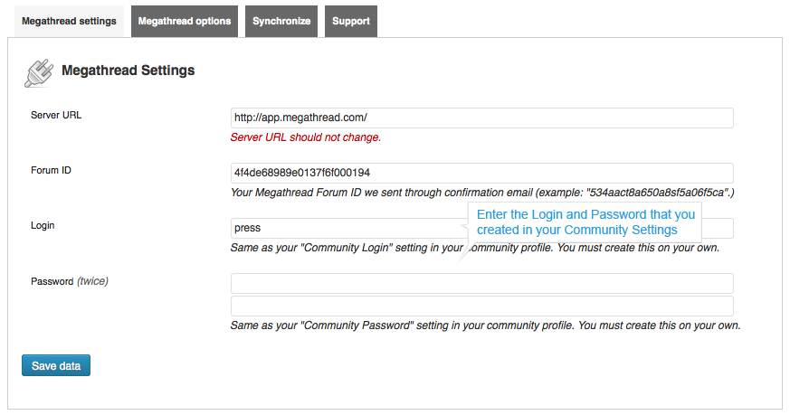Image resolution: width=790 pixels, height=415 pixels.
Task: Click the 'Megathread Settings' heading
Action: [x=128, y=70]
